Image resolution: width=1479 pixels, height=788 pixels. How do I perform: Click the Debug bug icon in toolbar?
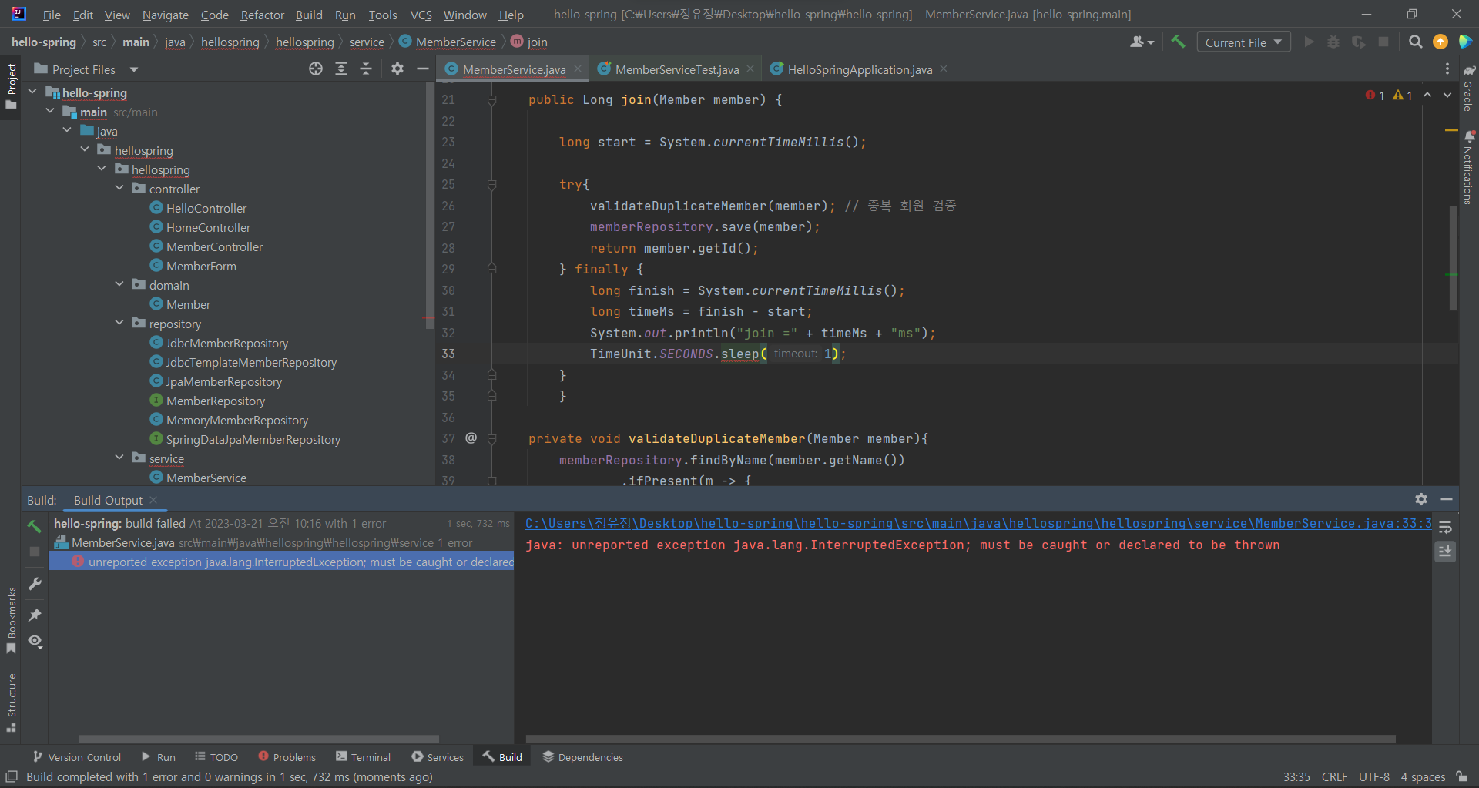[x=1333, y=42]
